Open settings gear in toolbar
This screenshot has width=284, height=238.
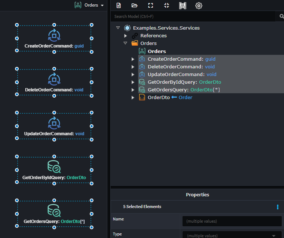(199, 5)
